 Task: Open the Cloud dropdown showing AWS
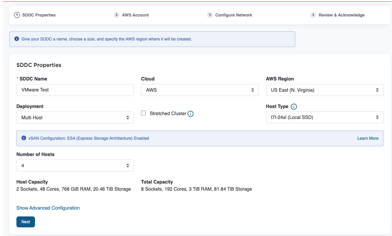point(200,90)
